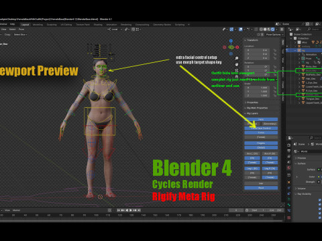322x241 pixels.
Task: Select rendered viewport shading mode
Action: pos(273,29)
